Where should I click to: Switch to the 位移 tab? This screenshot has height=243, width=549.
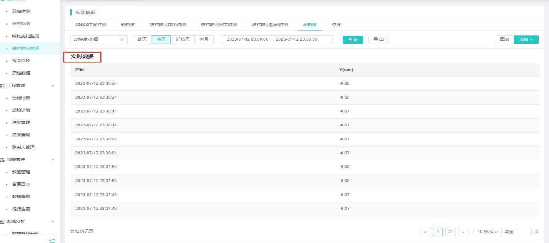coord(336,25)
